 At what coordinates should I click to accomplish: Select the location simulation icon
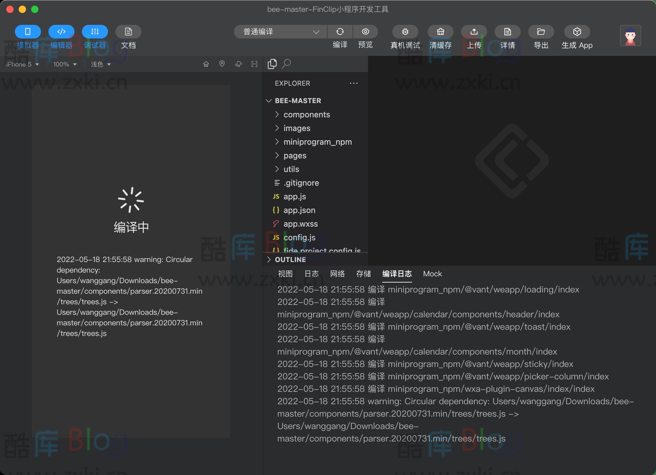pos(222,64)
